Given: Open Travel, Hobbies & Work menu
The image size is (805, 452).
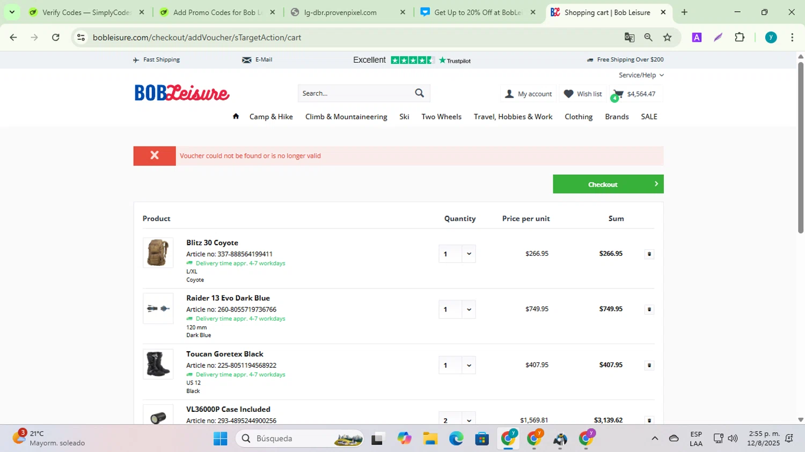Looking at the screenshot, I should click(x=513, y=116).
